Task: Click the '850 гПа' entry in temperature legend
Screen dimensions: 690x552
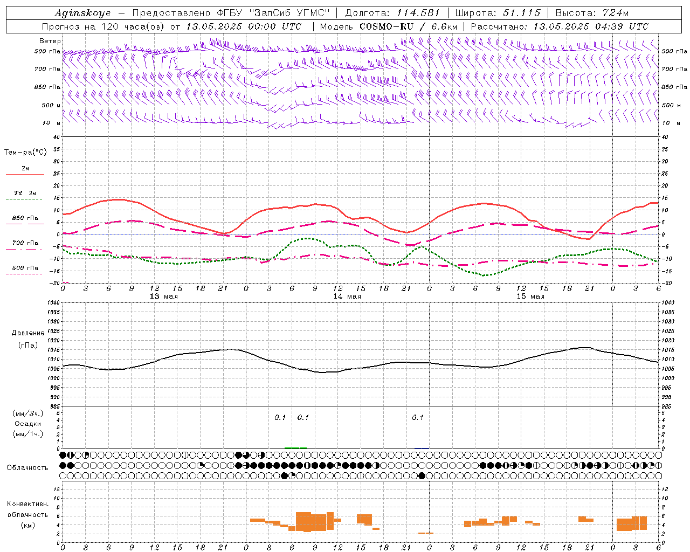Action: [25, 218]
